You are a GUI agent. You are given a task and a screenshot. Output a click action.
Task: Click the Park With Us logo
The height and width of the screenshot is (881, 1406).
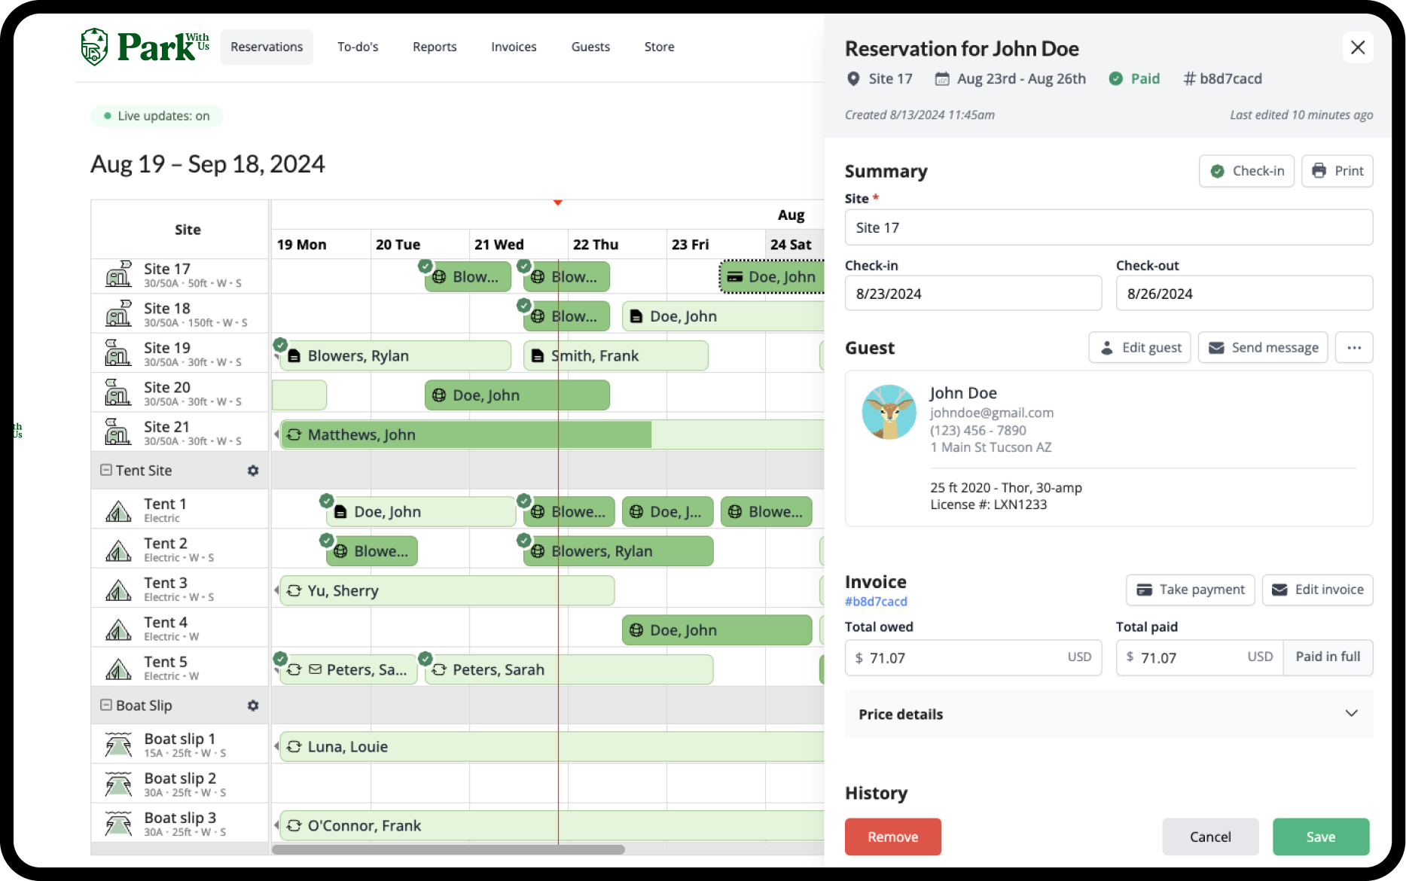coord(145,47)
